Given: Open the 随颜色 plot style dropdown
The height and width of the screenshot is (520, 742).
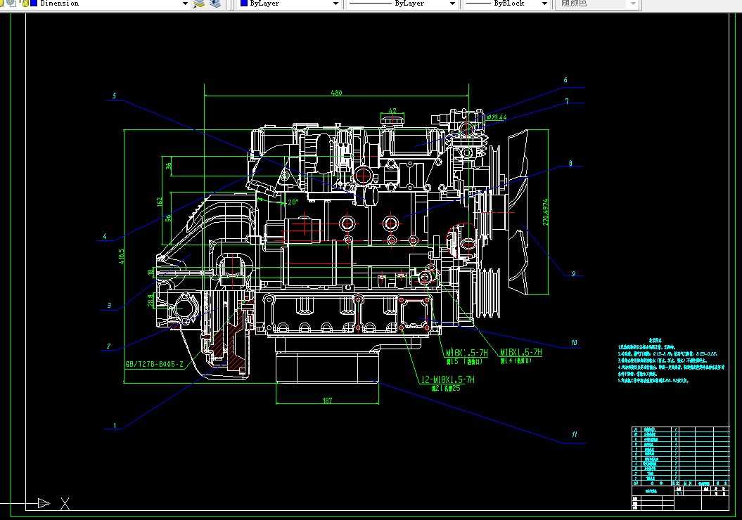Looking at the screenshot, I should [x=633, y=4].
